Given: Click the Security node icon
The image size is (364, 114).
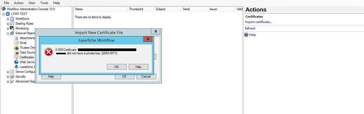Looking at the screenshot, I should [12, 77].
